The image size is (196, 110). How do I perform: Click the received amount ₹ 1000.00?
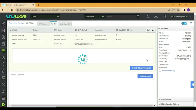coord(79,39)
